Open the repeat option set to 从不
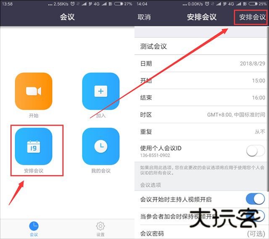Image resolution: width=269 pixels, height=239 pixels. [202, 131]
